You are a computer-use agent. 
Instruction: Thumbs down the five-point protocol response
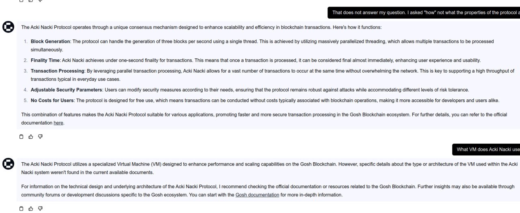tap(40, 137)
